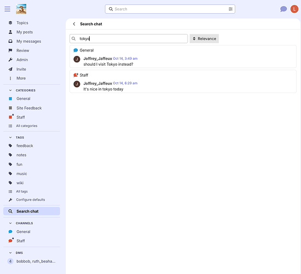Click the feedback tag icon

pos(10,146)
